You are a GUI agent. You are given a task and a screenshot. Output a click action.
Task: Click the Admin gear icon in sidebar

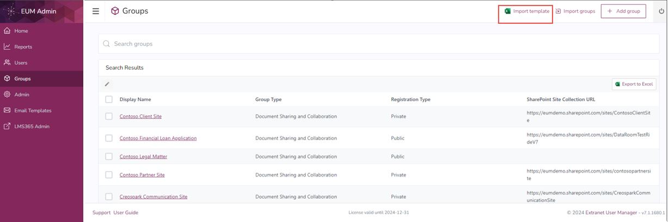pos(7,94)
